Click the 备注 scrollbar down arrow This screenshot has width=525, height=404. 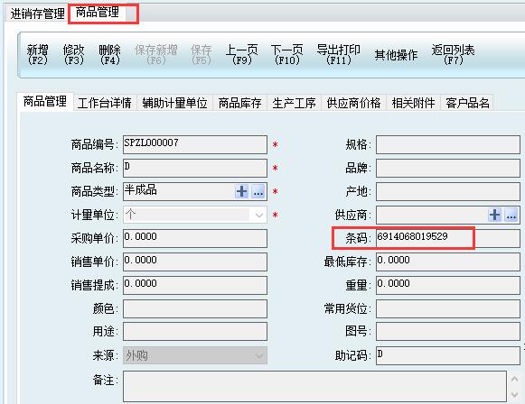515,395
